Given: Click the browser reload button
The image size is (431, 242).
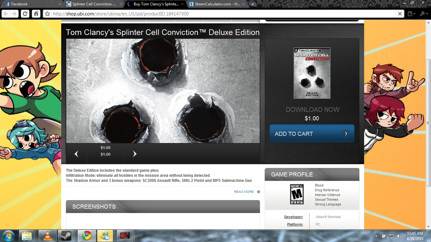Looking at the screenshot, I should click(x=25, y=14).
